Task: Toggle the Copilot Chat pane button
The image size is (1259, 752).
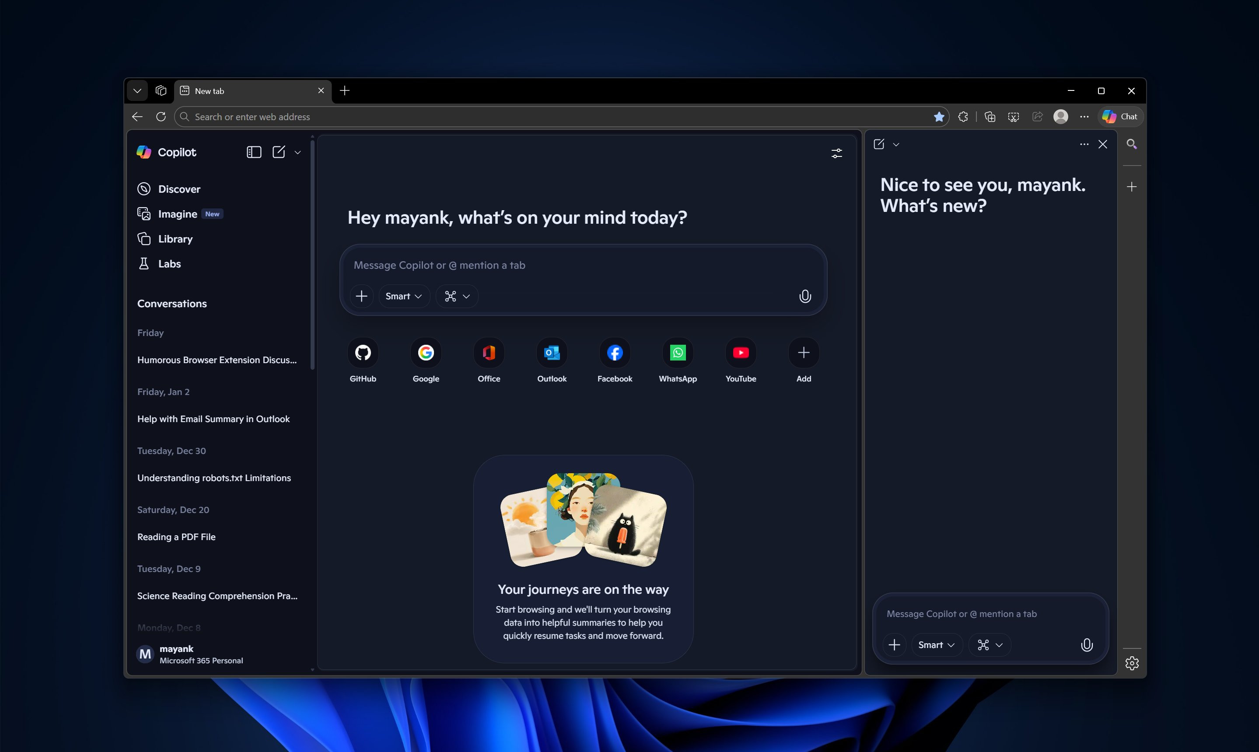Action: (1120, 117)
